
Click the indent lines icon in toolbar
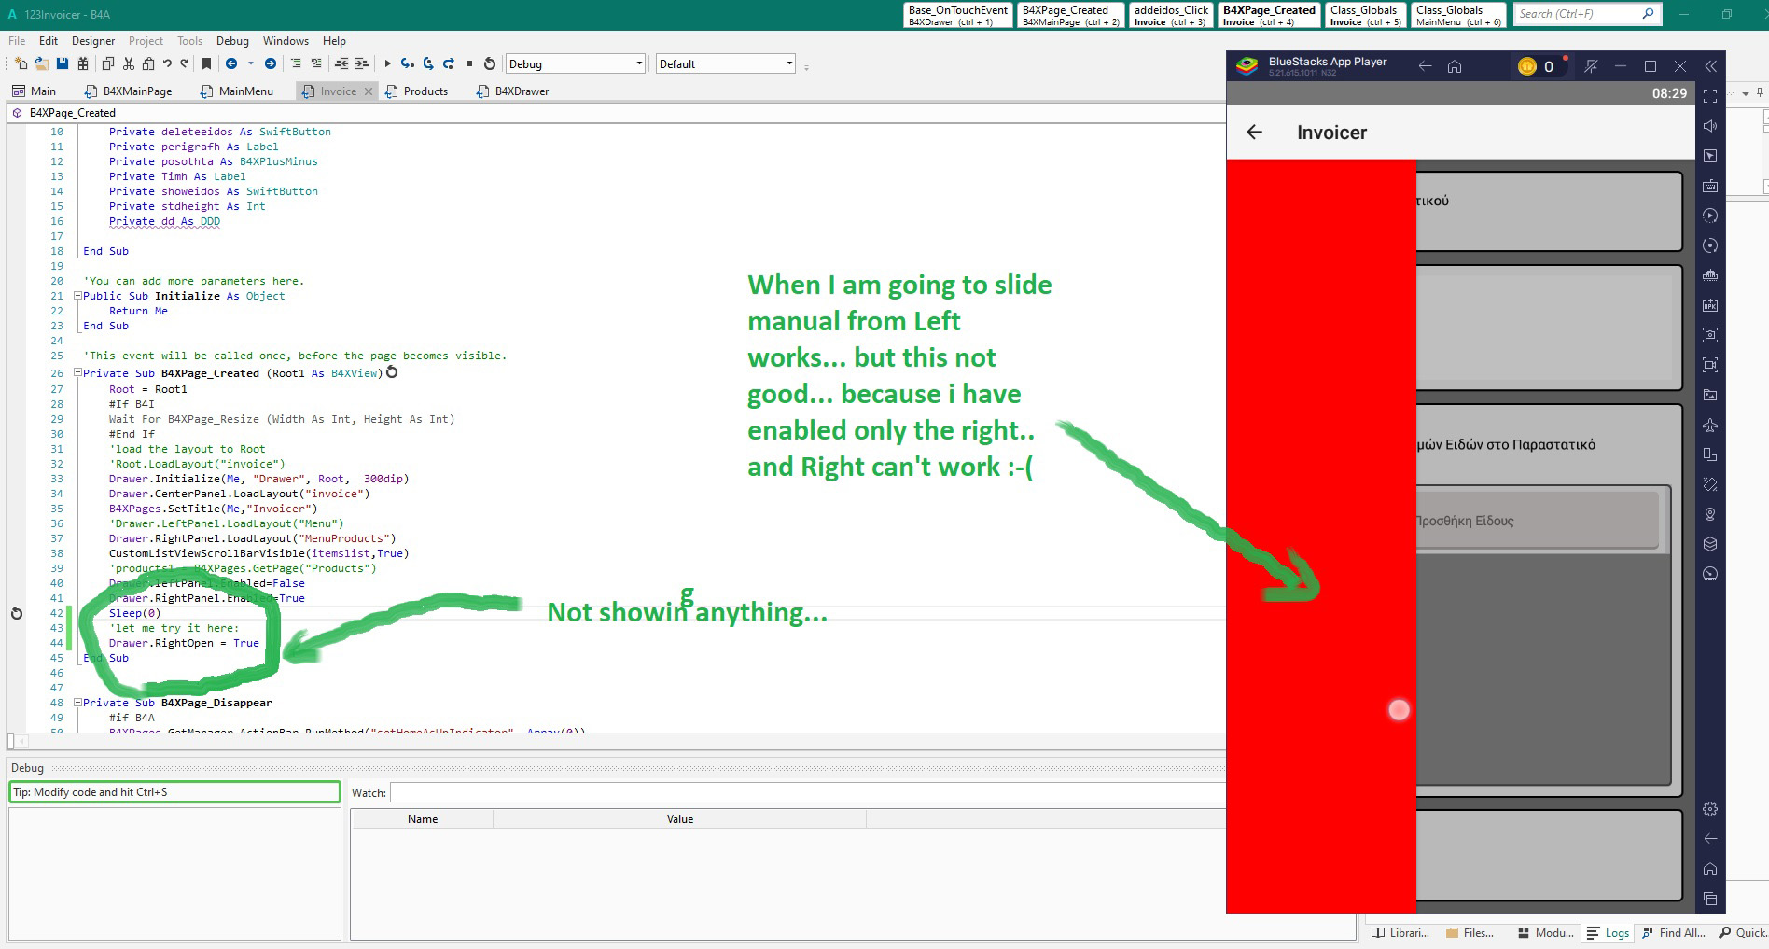[x=362, y=63]
